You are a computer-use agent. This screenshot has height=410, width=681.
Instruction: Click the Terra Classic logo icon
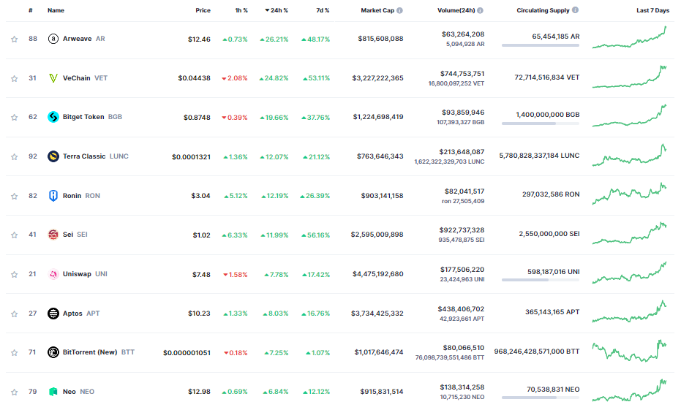click(x=53, y=156)
